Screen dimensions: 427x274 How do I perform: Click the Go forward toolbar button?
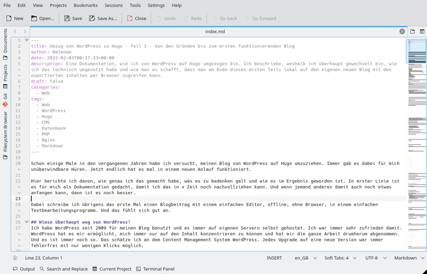click(261, 18)
